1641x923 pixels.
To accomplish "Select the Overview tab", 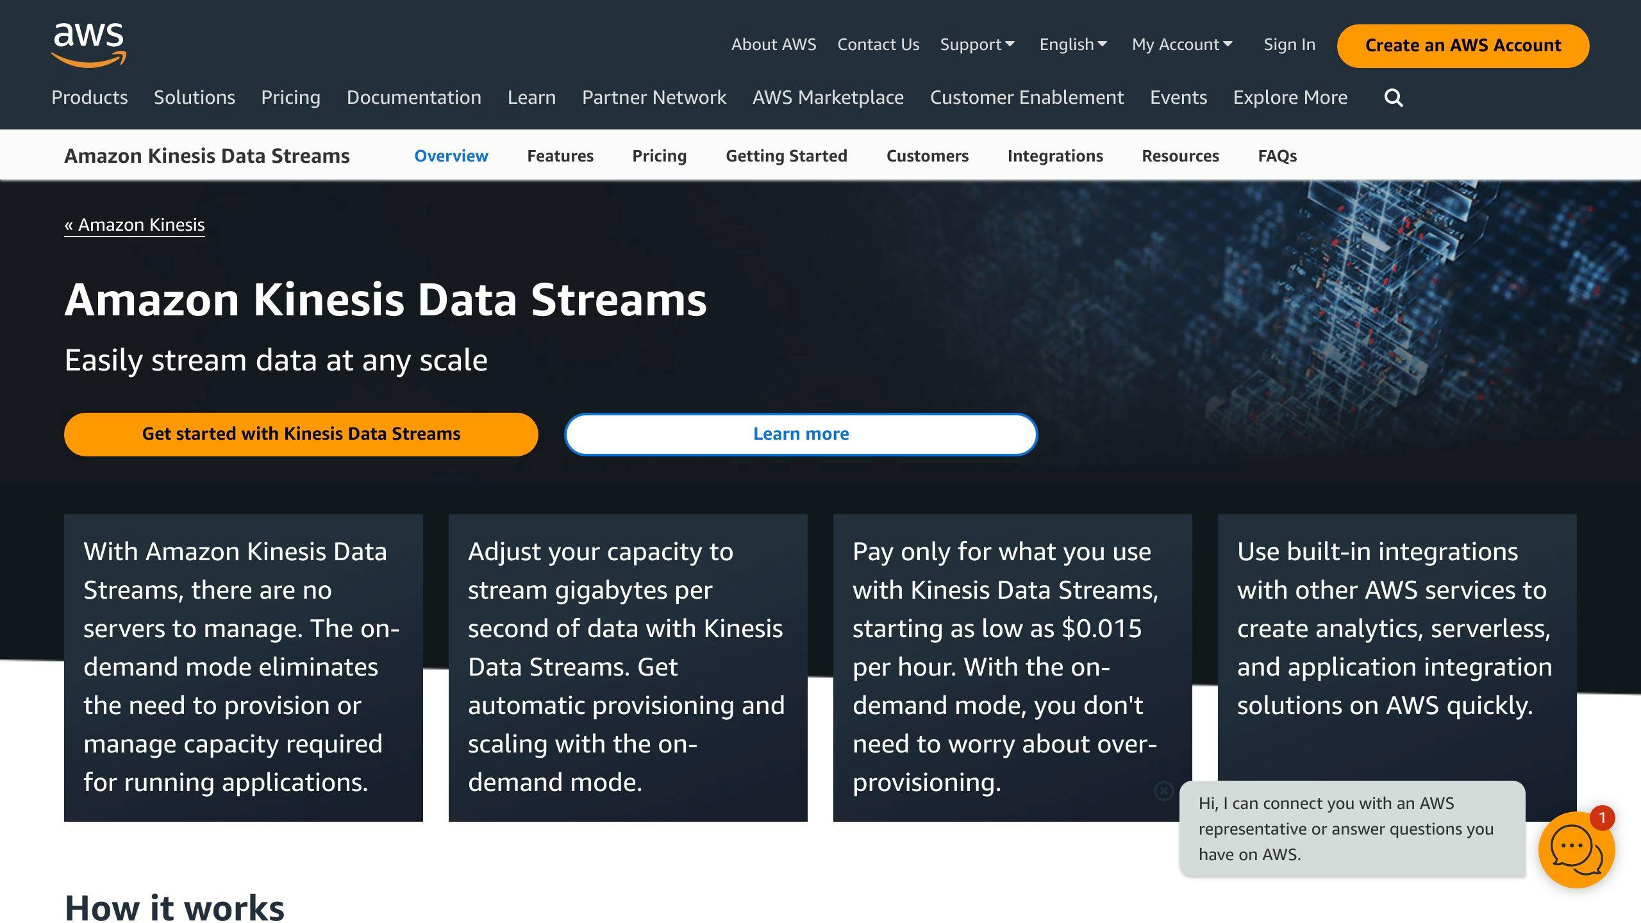I will (x=451, y=156).
